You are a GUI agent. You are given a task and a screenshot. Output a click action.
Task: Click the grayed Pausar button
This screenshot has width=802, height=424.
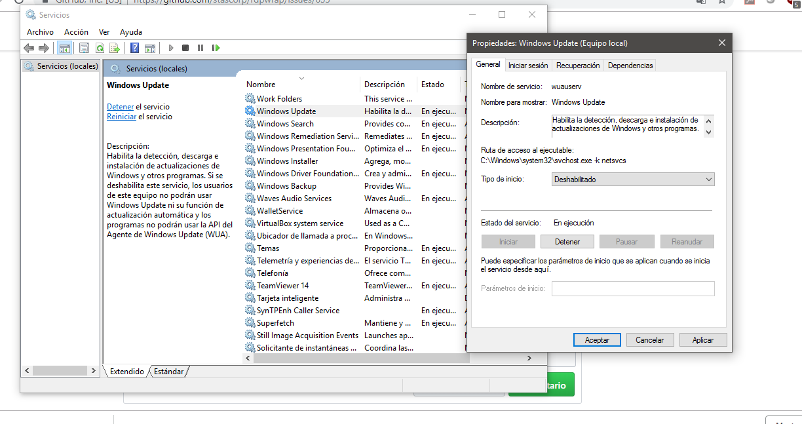pos(627,241)
